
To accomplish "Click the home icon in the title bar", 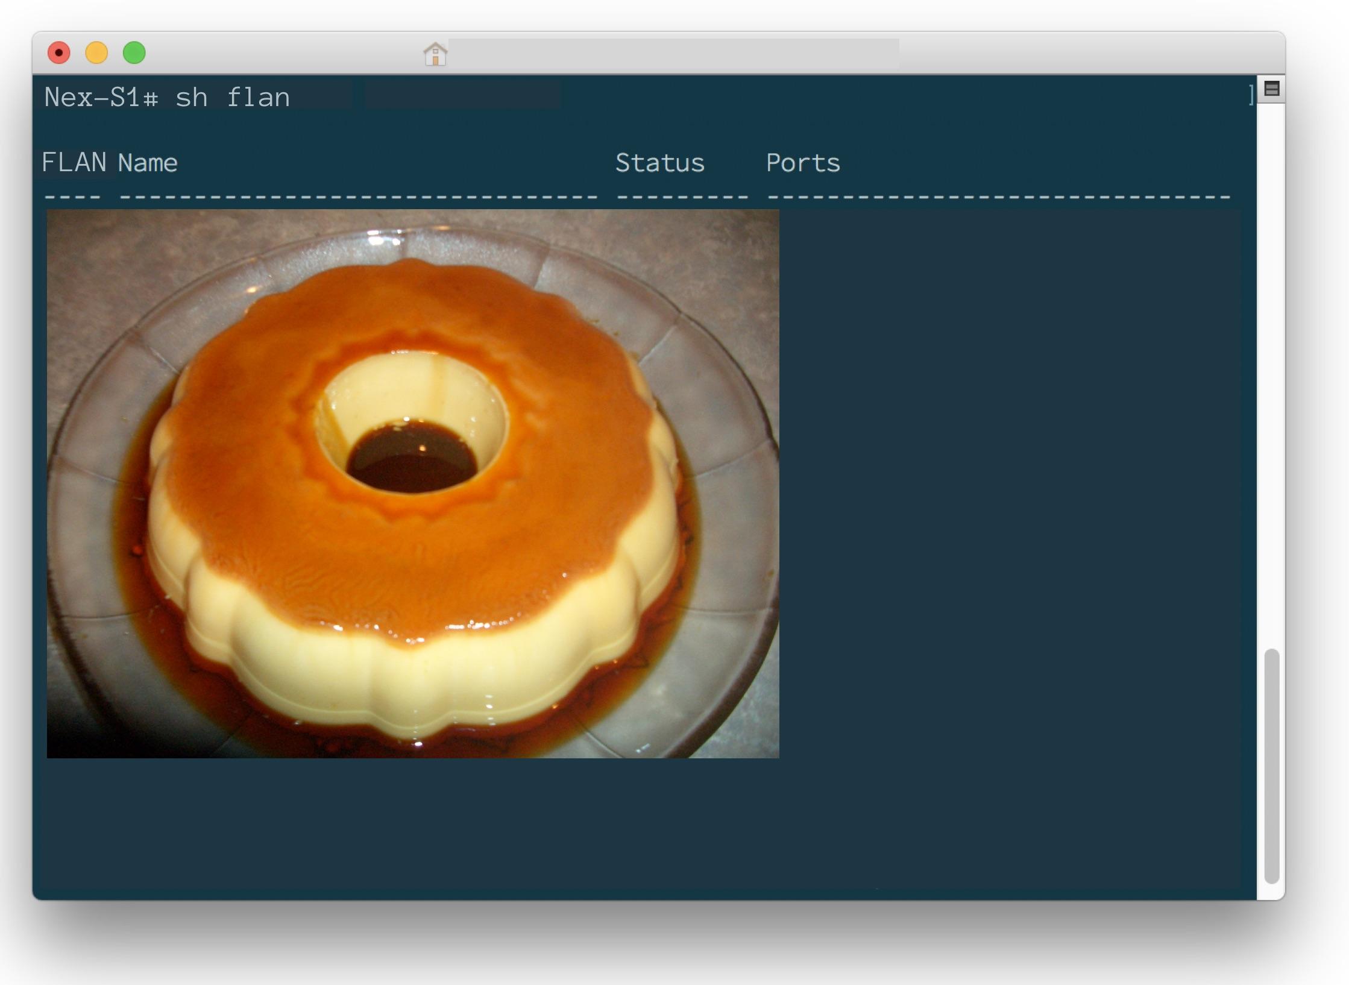I will [x=435, y=54].
